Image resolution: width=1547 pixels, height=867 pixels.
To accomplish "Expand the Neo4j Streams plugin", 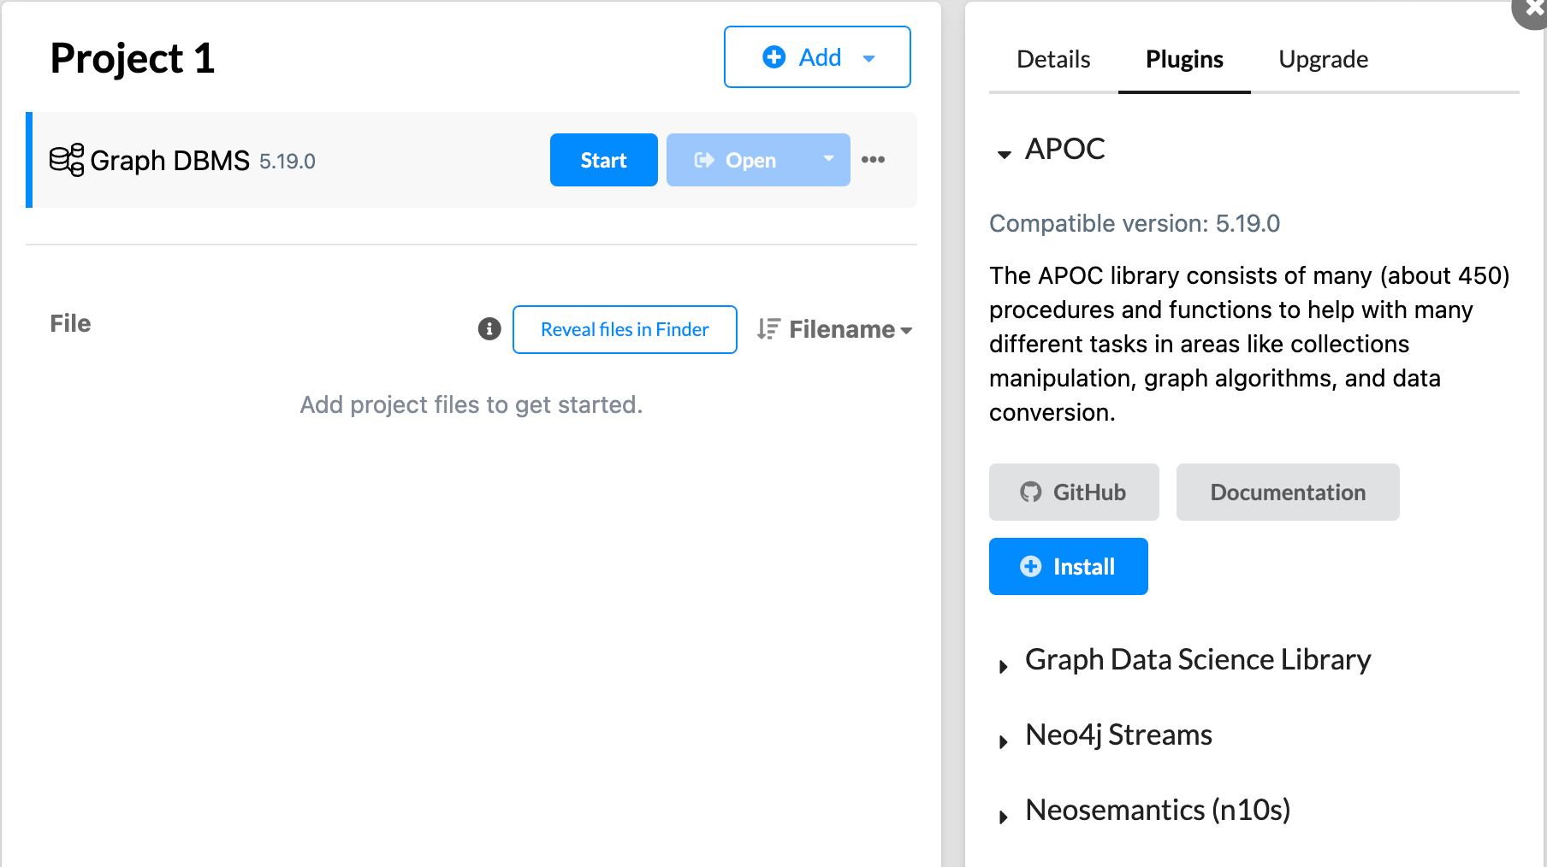I will pos(1004,741).
